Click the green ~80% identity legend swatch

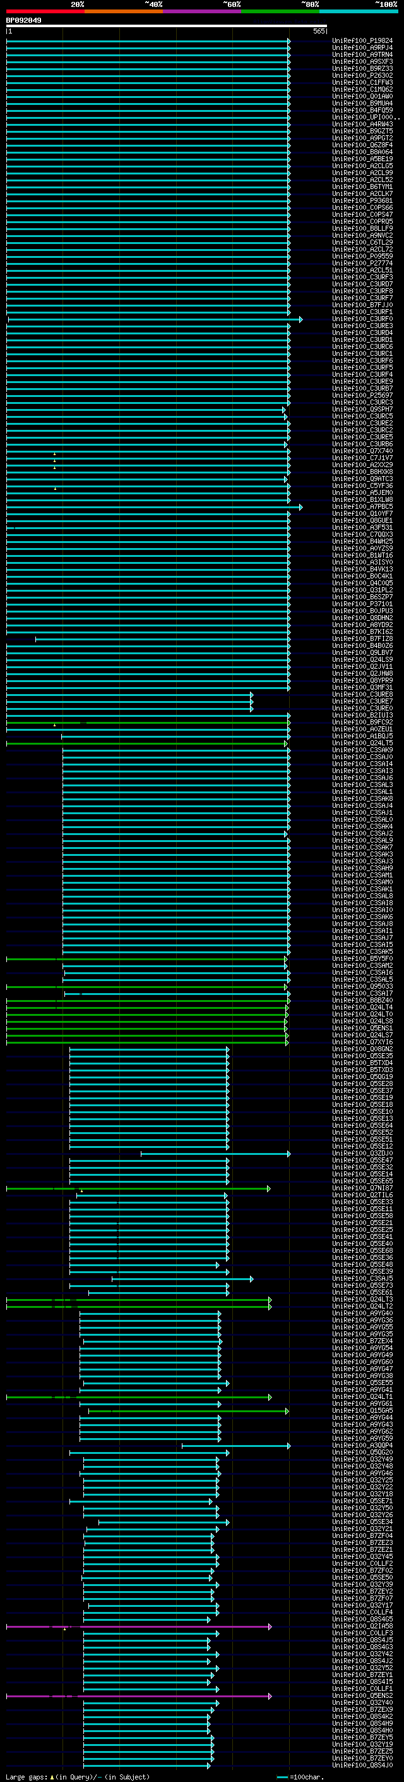[x=280, y=12]
